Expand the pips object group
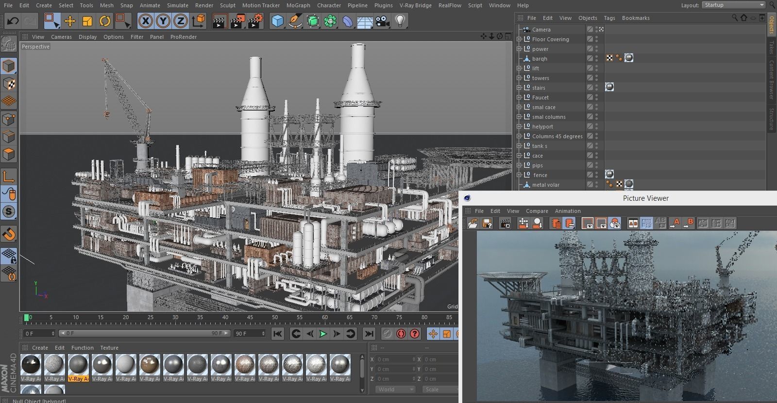777x403 pixels. pos(519,165)
